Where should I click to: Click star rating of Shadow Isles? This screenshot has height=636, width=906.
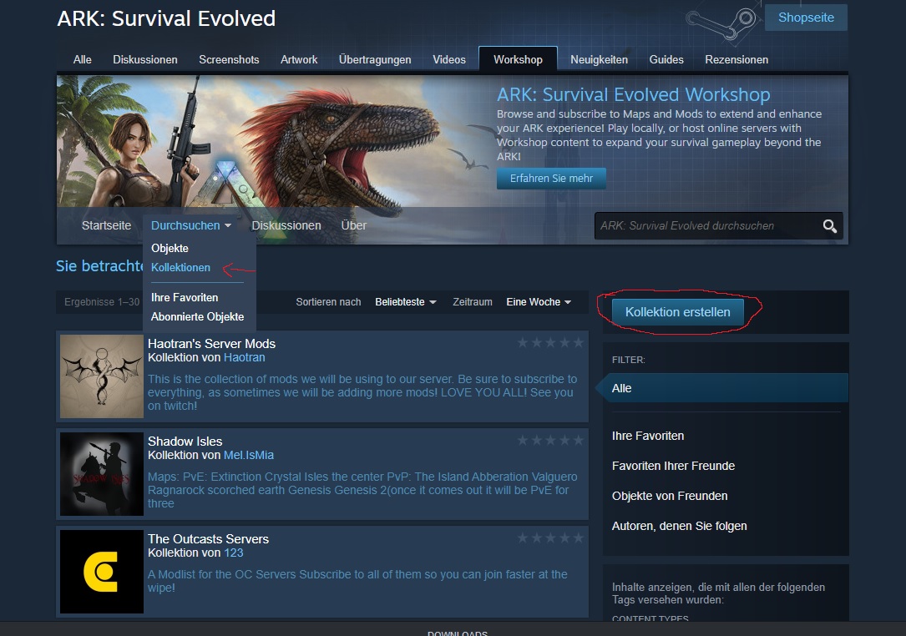click(550, 440)
